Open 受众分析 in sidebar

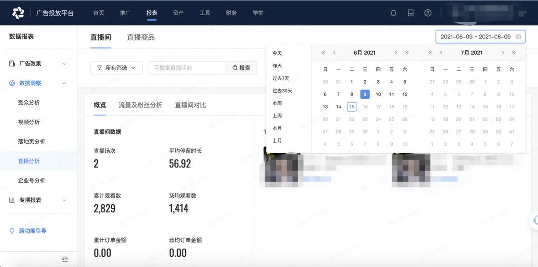[x=29, y=103]
